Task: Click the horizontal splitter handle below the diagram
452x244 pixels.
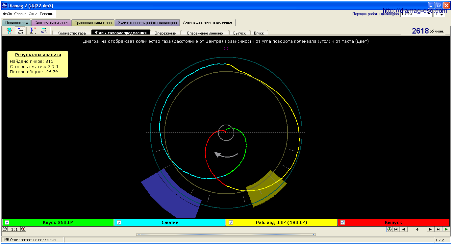Action: pyautogui.click(x=226, y=234)
